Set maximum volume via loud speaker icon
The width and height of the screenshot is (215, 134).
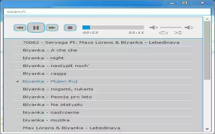[x=189, y=27]
